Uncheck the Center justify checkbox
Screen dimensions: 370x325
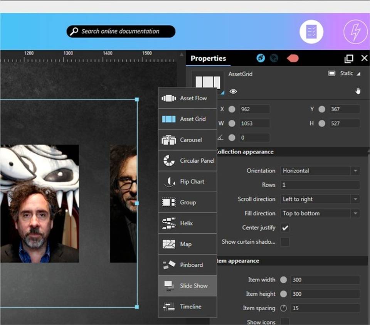(285, 228)
